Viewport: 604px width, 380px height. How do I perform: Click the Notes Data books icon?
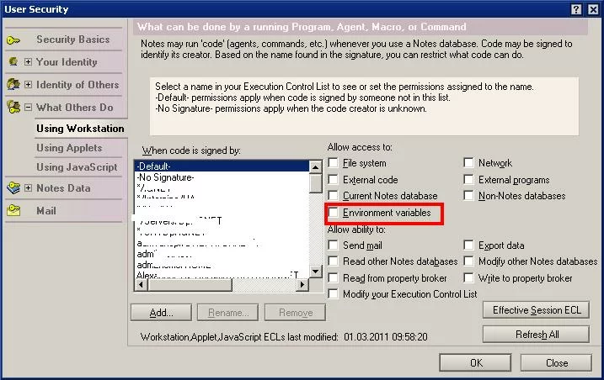[x=13, y=188]
